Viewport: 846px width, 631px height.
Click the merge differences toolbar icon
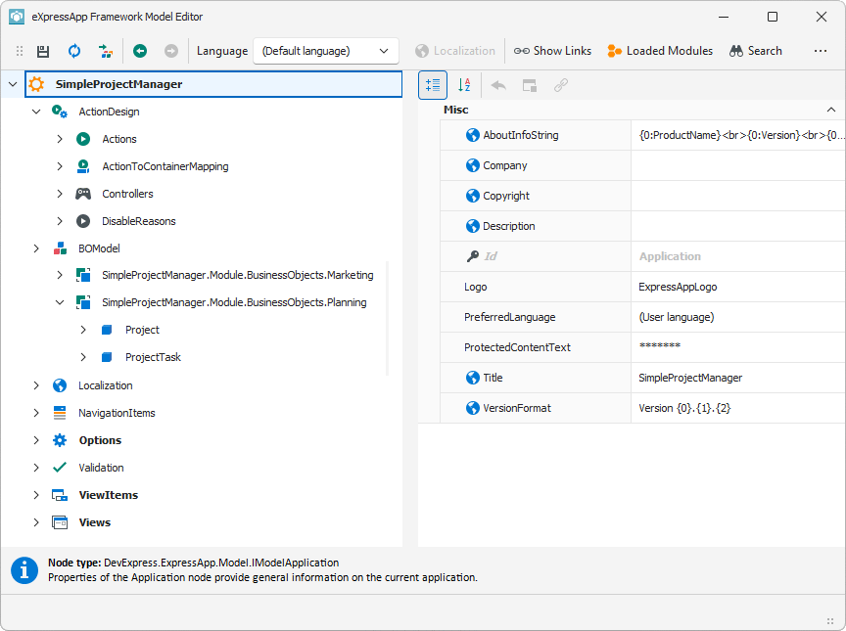click(x=106, y=51)
